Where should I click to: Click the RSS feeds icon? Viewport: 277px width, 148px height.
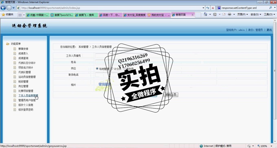coord(215,15)
